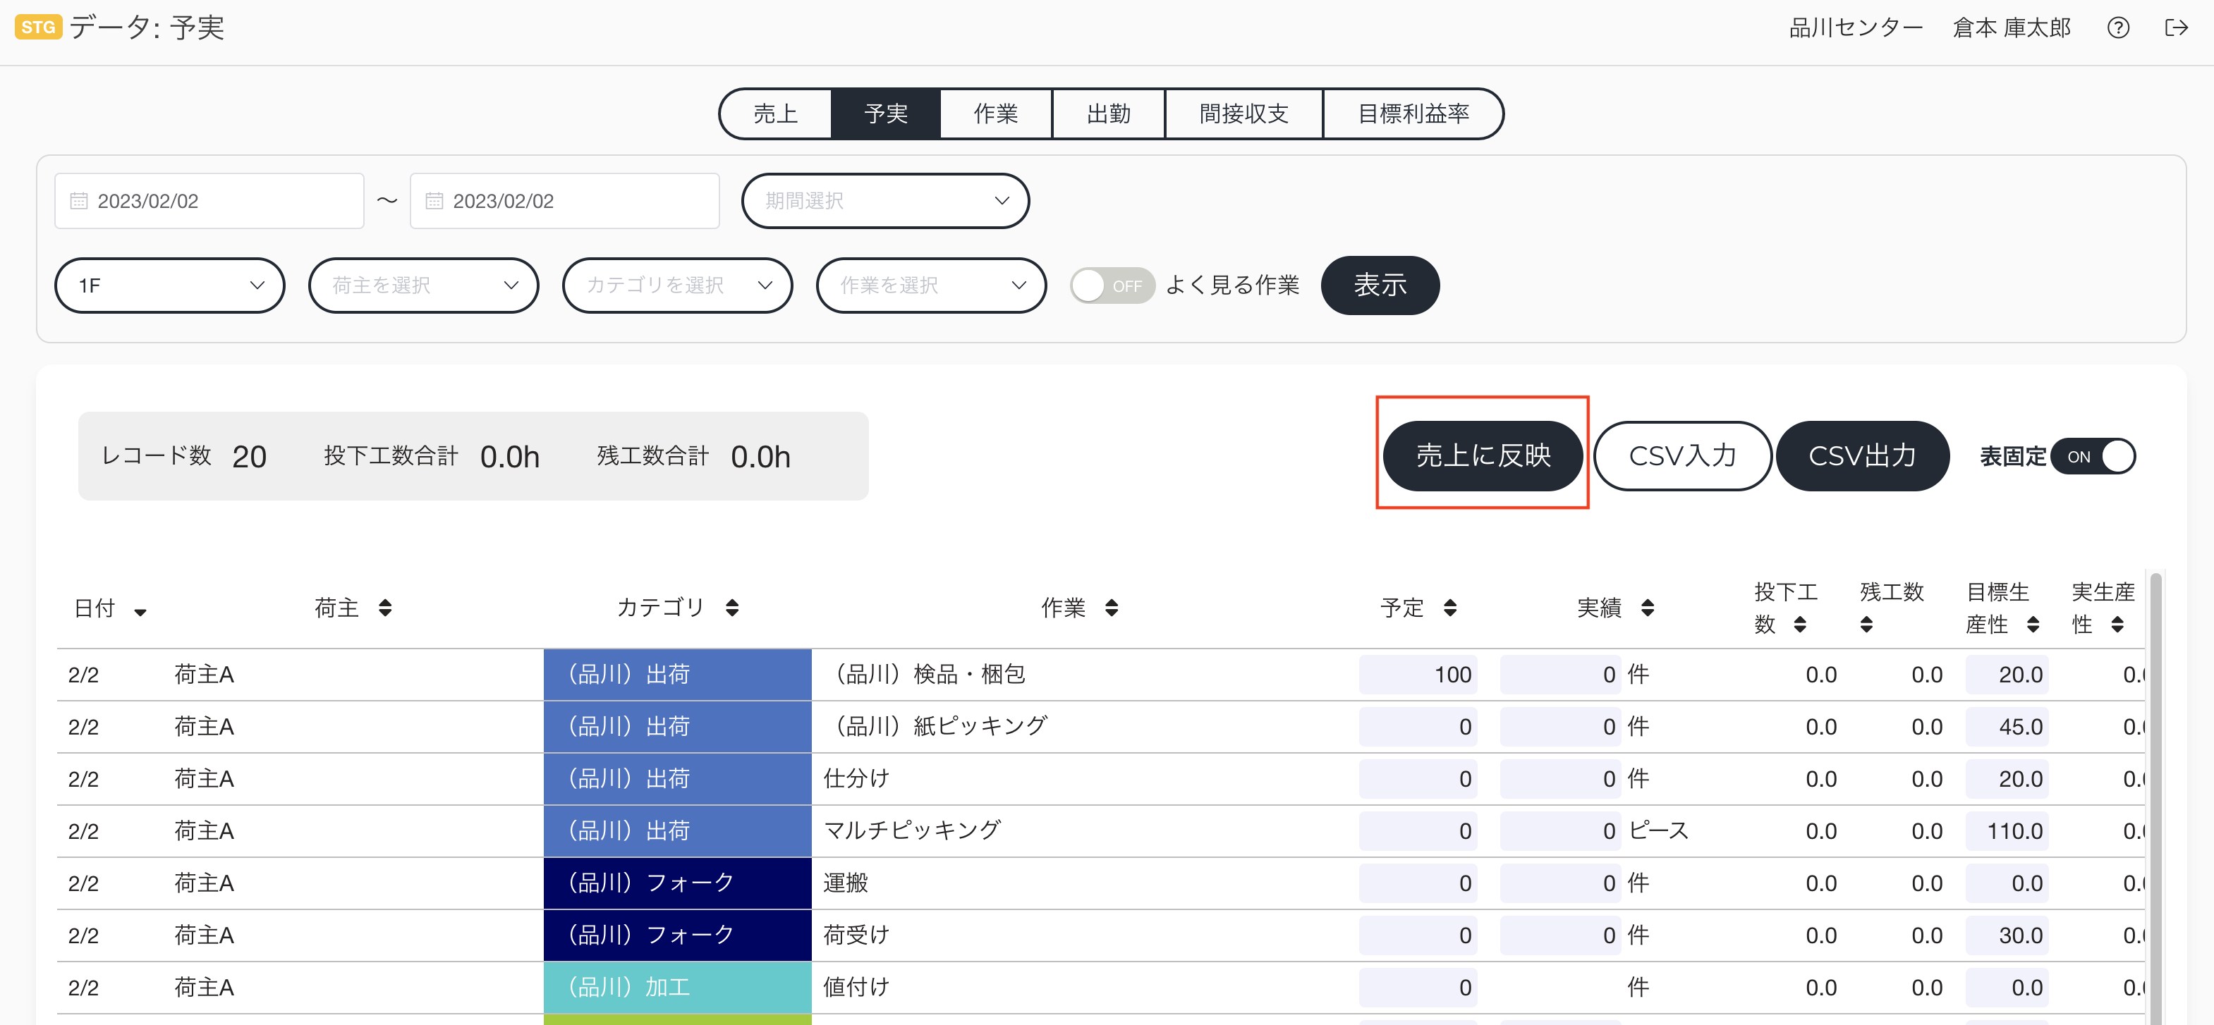Toggle the よく見る作業 OFF switch
Screen dimensions: 2214x1025
1112,286
